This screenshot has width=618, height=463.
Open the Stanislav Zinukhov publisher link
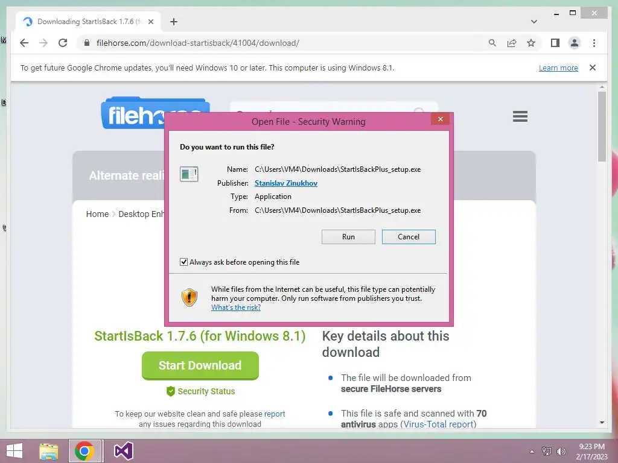point(285,183)
